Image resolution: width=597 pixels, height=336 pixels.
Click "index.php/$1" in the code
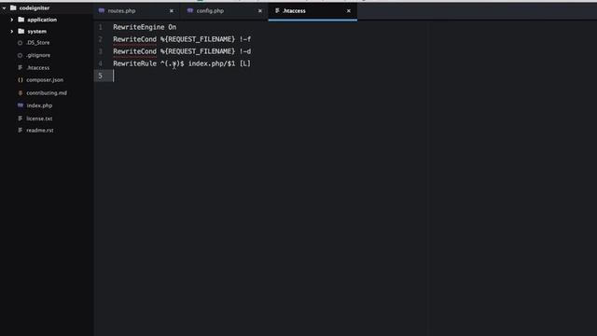point(212,63)
